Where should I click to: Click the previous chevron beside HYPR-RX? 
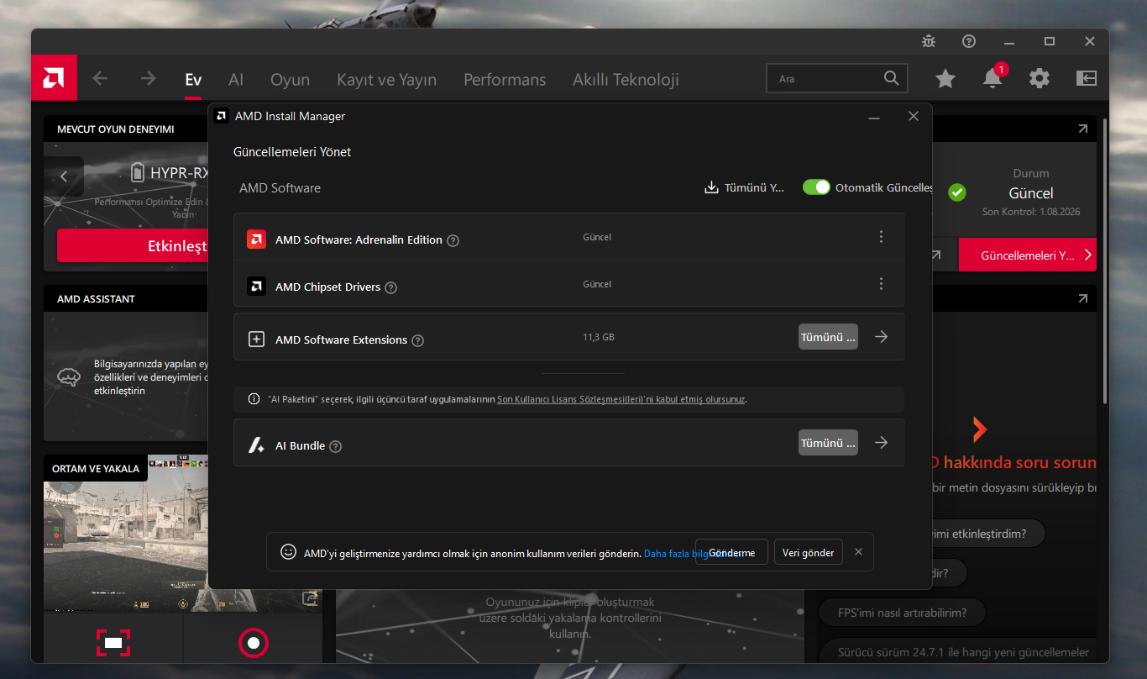pos(64,176)
